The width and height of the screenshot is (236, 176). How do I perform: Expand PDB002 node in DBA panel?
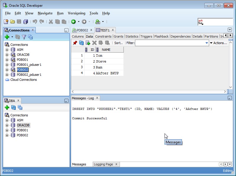7,135
